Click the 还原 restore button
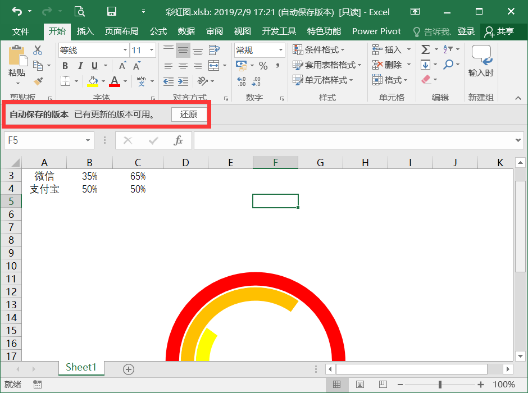The image size is (528, 393). pyautogui.click(x=189, y=115)
